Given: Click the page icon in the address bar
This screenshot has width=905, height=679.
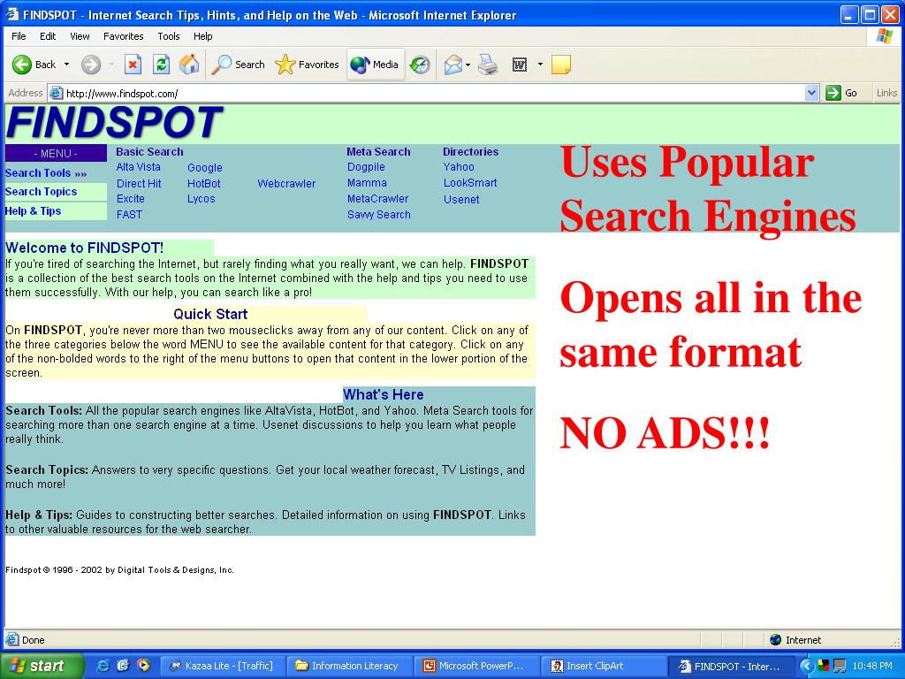Looking at the screenshot, I should point(56,93).
